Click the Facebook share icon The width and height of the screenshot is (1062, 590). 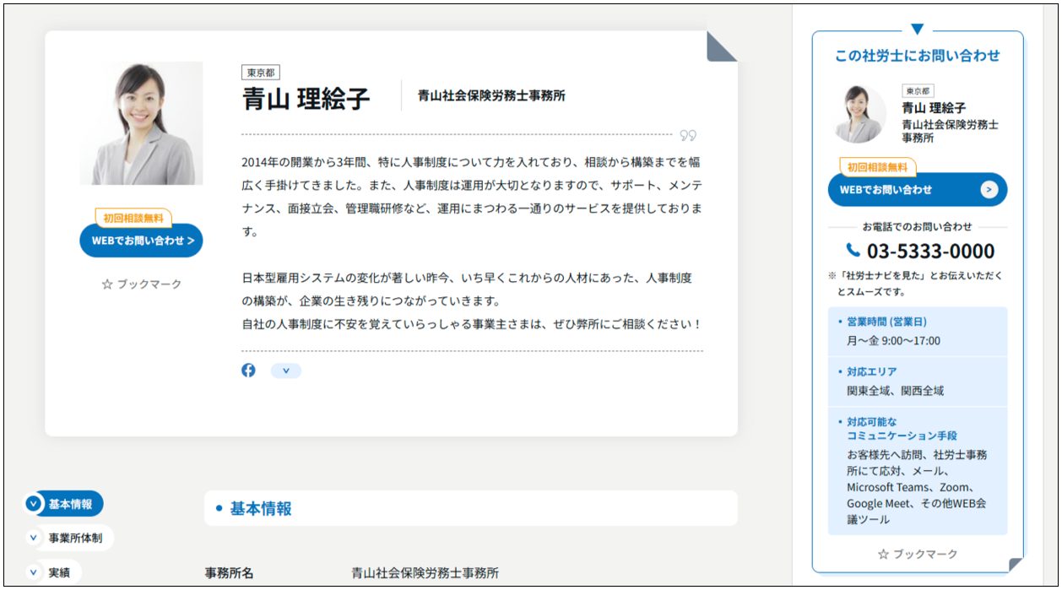pos(248,370)
